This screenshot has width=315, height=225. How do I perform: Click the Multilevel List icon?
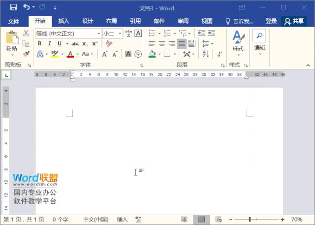click(x=183, y=33)
